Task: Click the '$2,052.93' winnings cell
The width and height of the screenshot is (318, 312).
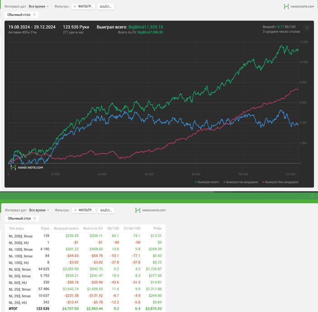Action: coord(70,269)
